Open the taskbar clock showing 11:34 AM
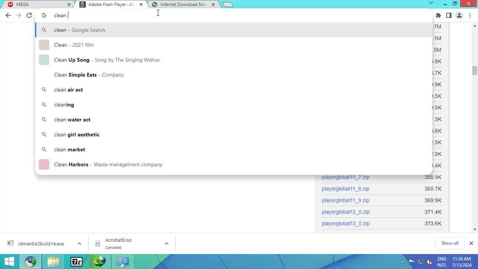 [x=462, y=262]
